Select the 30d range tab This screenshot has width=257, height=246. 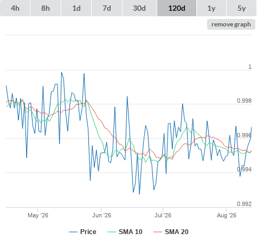click(x=139, y=8)
